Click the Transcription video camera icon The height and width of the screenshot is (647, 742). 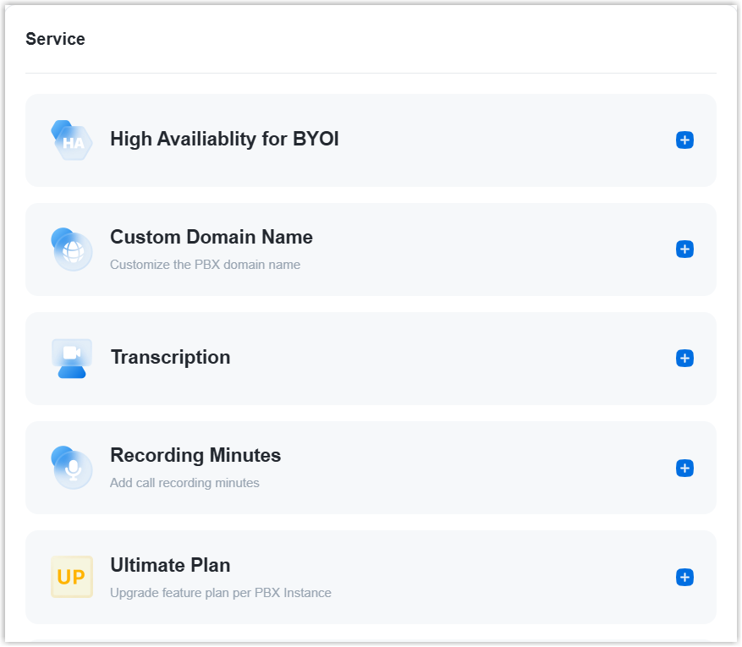(x=72, y=359)
